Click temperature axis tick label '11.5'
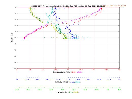This screenshot has height=99, width=132. coord(81,70)
